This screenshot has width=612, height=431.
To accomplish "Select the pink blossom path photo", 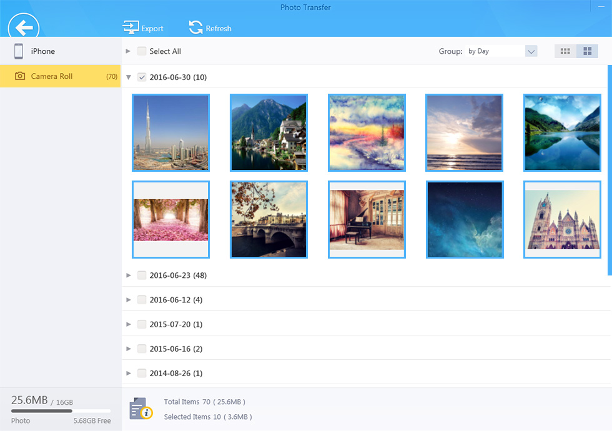I will click(170, 219).
